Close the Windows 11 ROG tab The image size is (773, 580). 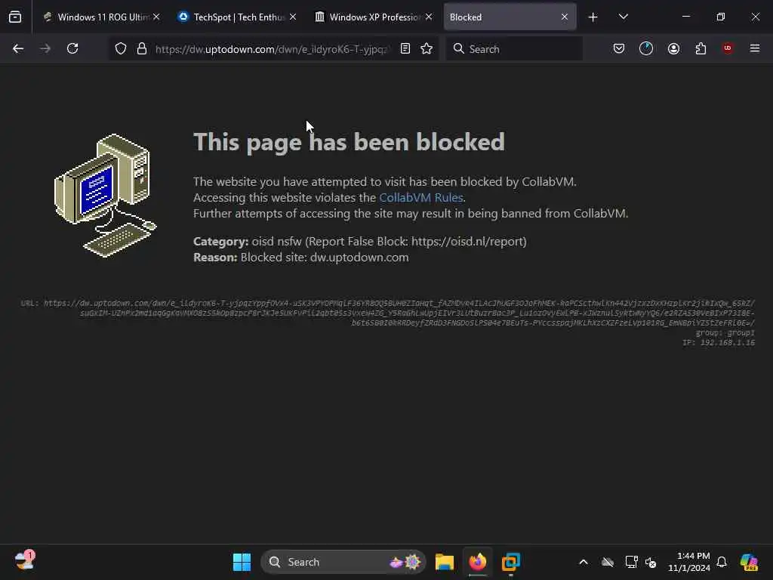(156, 17)
